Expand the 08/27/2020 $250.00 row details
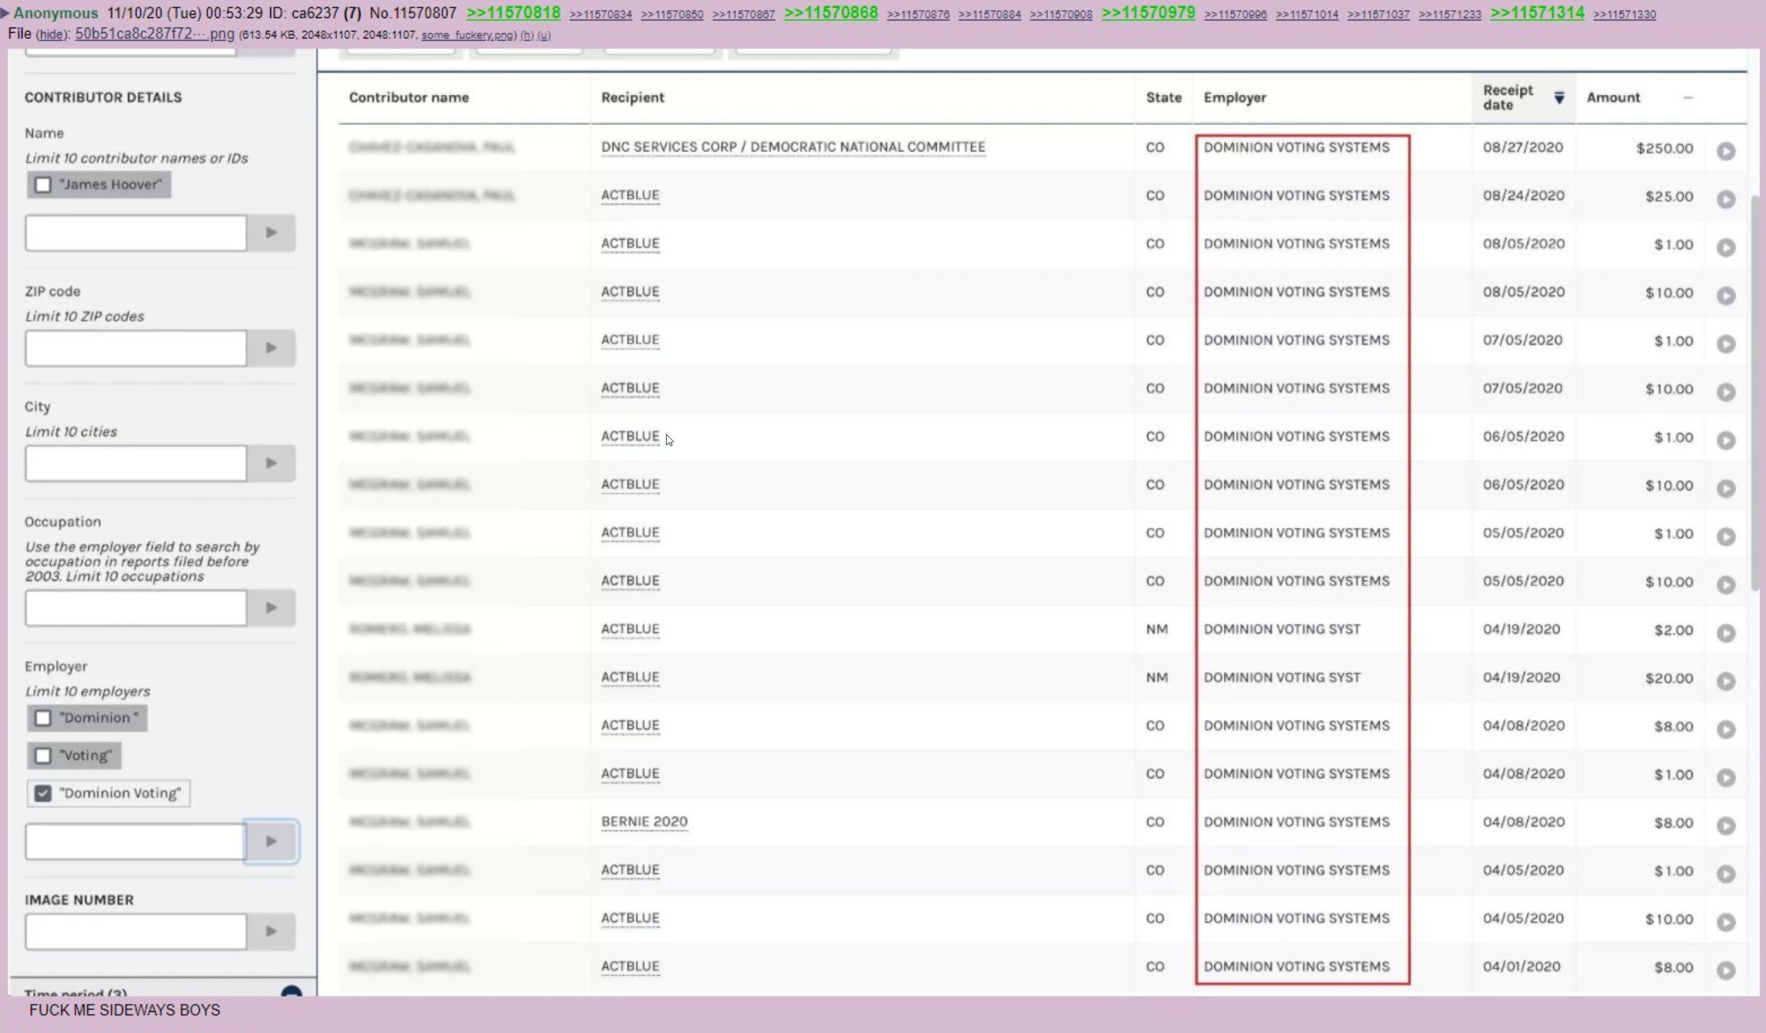This screenshot has height=1033, width=1766. [x=1726, y=151]
